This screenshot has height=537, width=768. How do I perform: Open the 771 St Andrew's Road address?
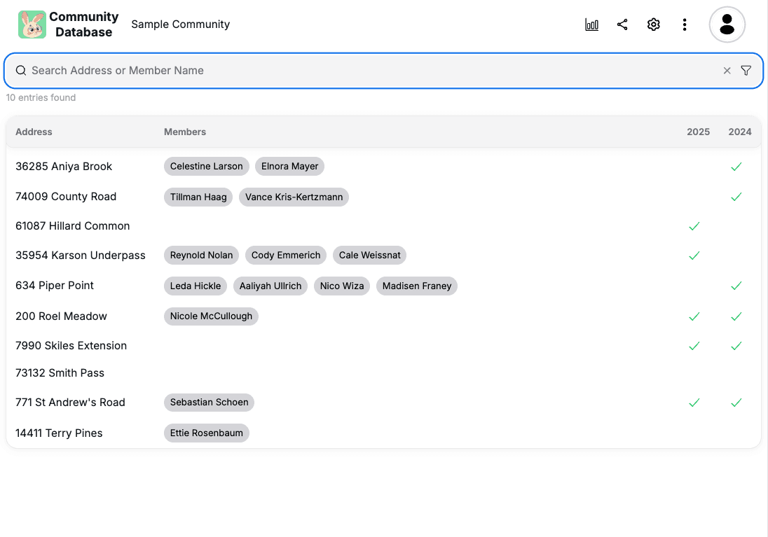[70, 403]
